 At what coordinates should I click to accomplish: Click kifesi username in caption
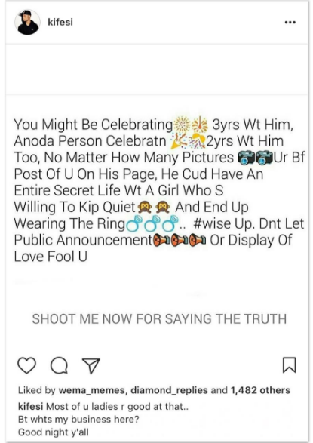pos(30,407)
